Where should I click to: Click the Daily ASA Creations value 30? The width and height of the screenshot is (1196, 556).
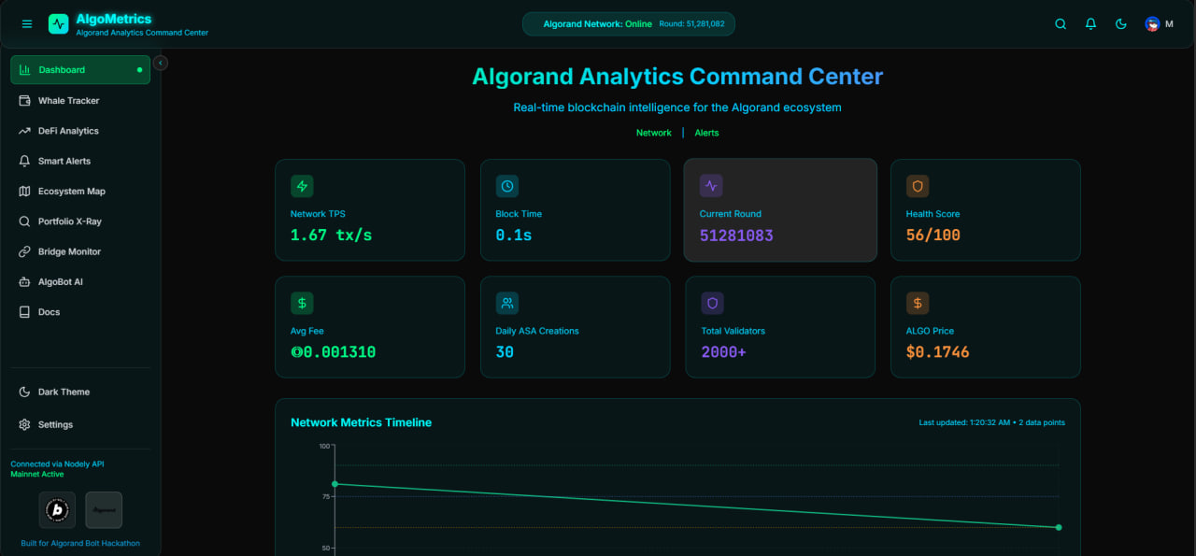tap(505, 352)
